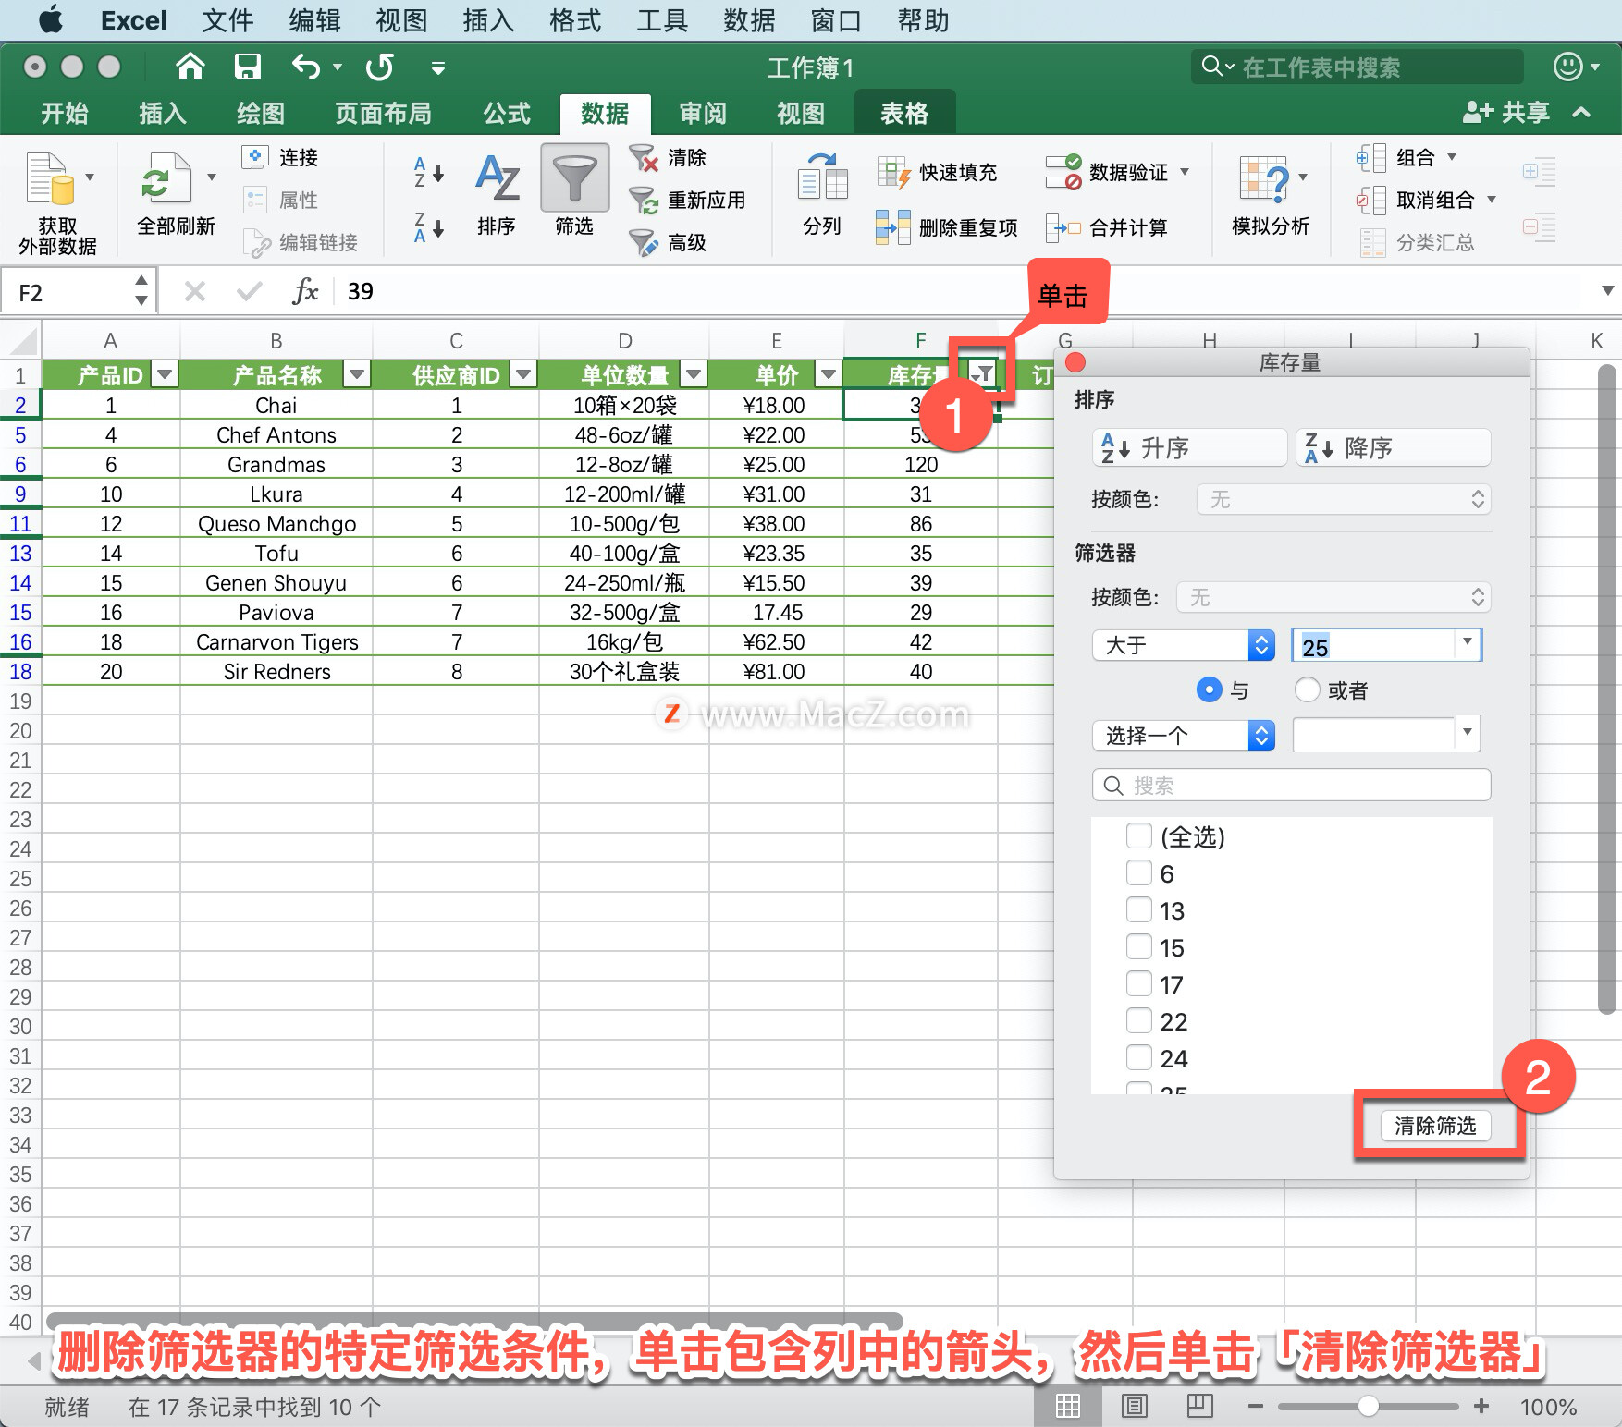Click the Refresh All icon
Viewport: 1622px width, 1427px height.
166,177
